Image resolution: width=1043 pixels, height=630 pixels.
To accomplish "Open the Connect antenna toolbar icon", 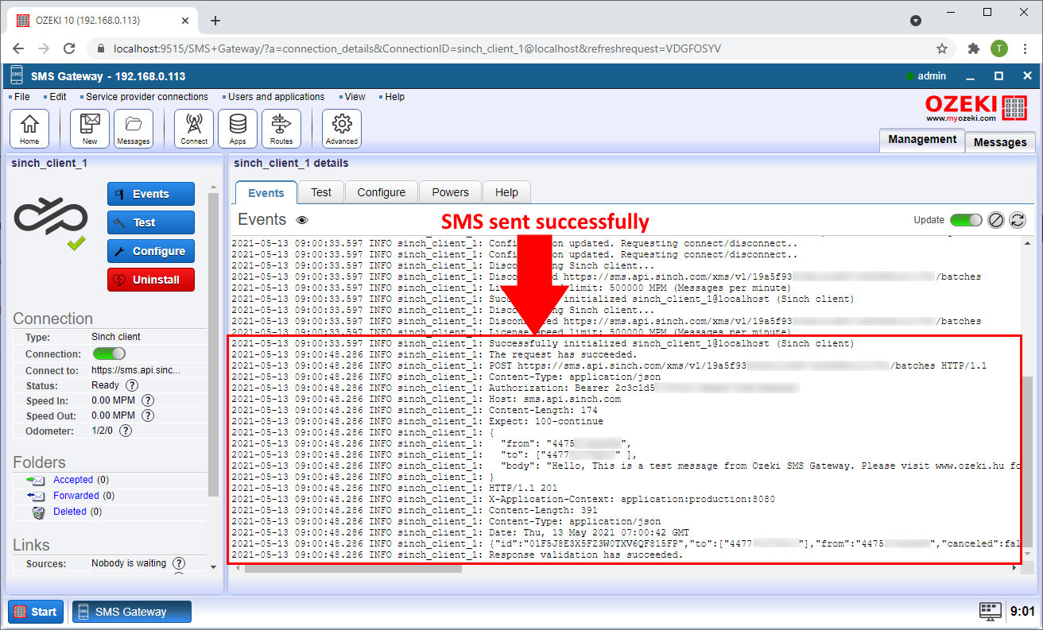I will (194, 129).
